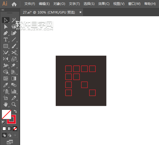Activate the Eyedropper tool
This screenshot has height=145, width=159.
point(6,85)
